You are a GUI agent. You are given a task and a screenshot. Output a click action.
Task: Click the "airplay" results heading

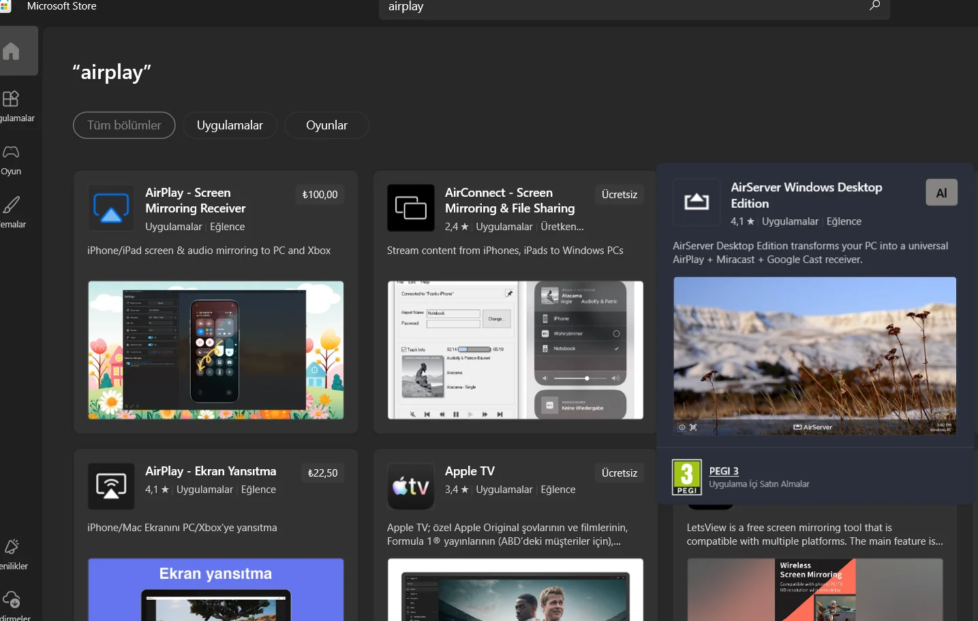pos(112,72)
